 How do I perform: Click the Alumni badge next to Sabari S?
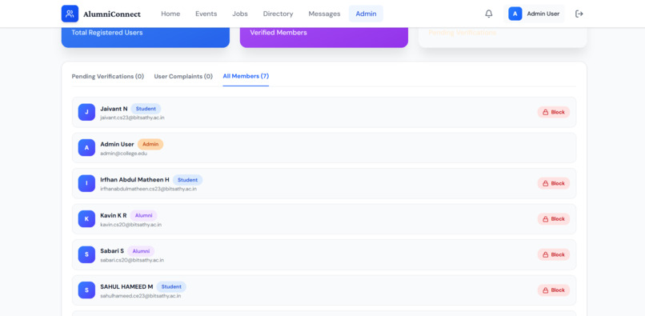(x=141, y=251)
